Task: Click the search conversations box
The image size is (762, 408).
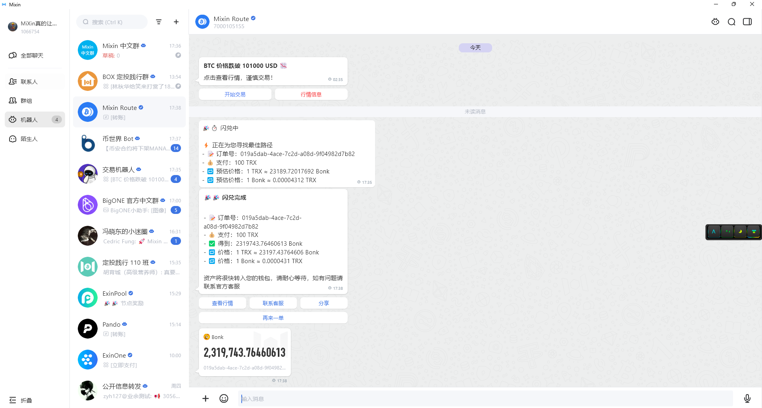Action: (x=112, y=22)
